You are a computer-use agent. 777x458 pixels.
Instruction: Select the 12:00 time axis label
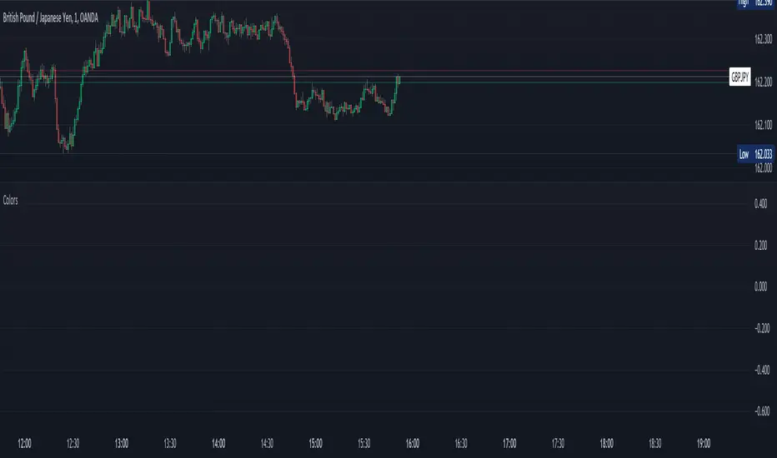click(25, 443)
